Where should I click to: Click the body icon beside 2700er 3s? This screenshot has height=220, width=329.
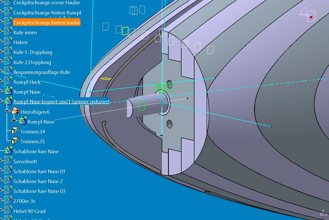click(x=8, y=201)
